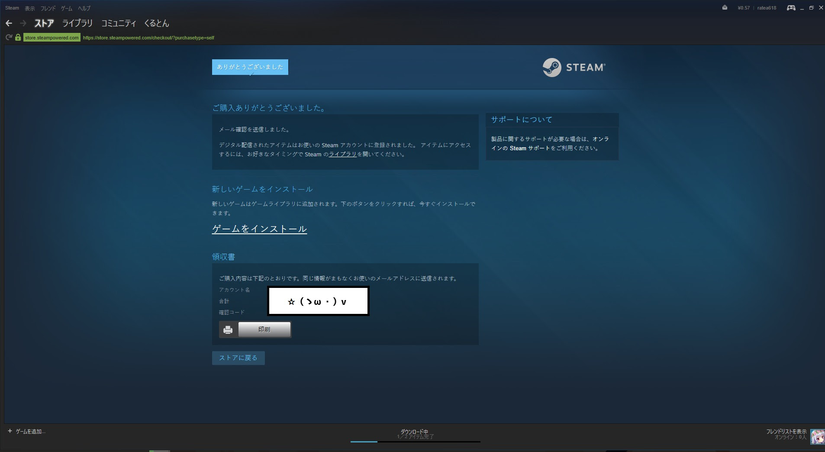Click ゲームをインストール link

259,229
